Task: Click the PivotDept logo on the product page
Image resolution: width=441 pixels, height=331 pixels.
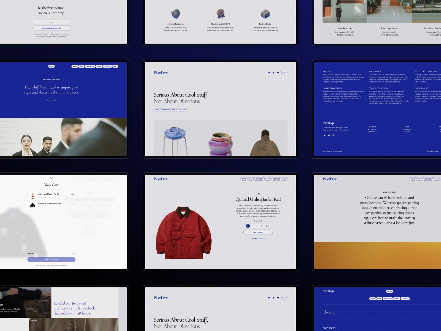Action: click(161, 179)
